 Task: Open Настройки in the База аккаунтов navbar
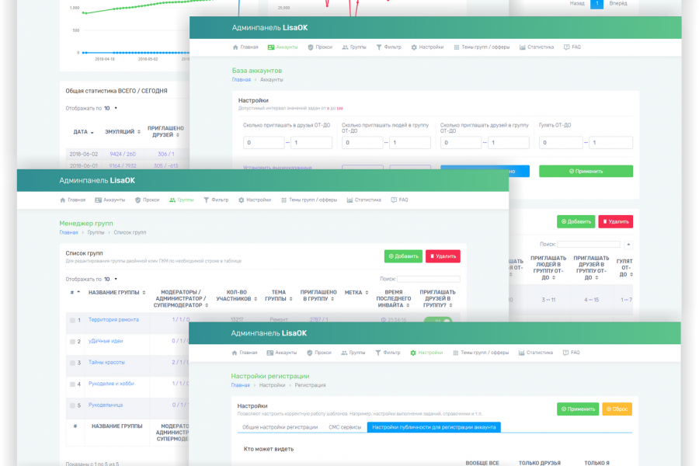[427, 47]
